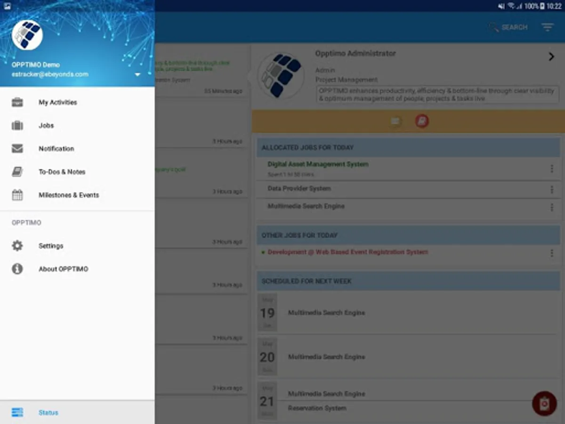Open options for Digital Asset Management System
This screenshot has width=565, height=424.
coord(552,168)
